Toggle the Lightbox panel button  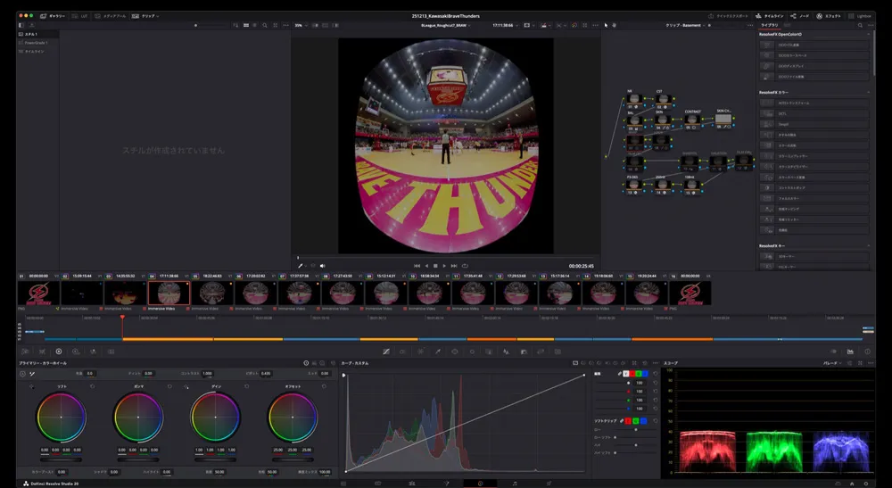point(860,16)
